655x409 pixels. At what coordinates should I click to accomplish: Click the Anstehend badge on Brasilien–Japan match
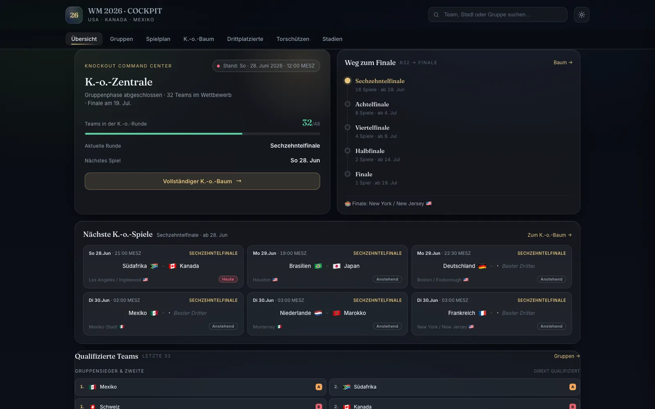(387, 279)
